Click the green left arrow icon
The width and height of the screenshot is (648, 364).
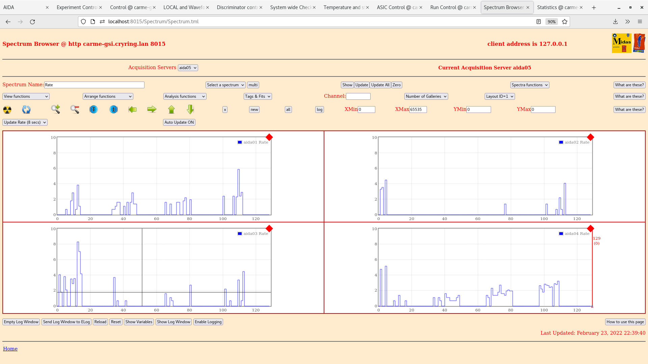(x=133, y=109)
